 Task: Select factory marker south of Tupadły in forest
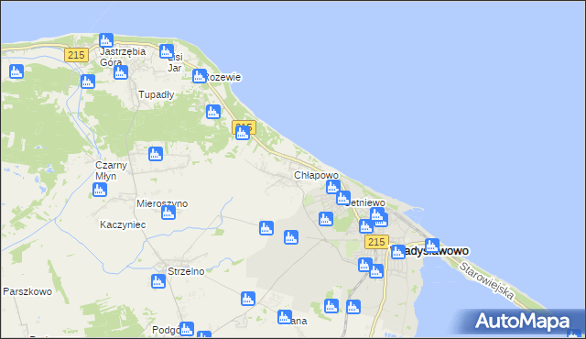156,154
